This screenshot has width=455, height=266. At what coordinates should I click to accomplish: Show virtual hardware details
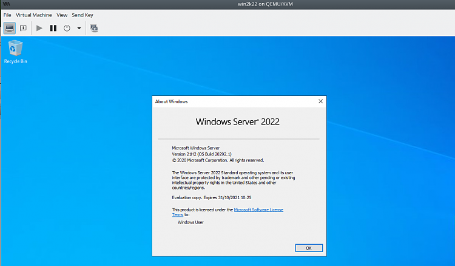tap(23, 28)
